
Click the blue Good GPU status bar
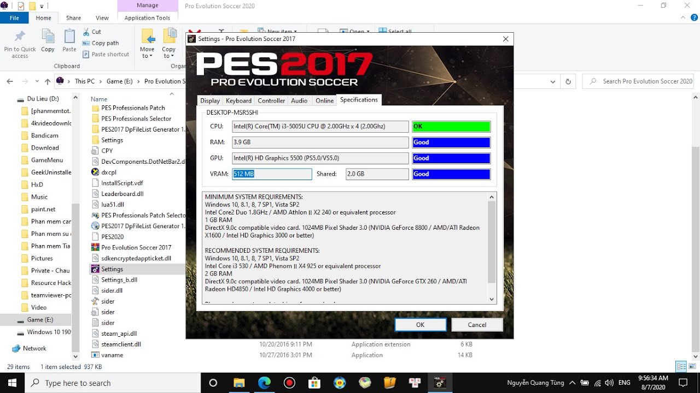pos(451,158)
